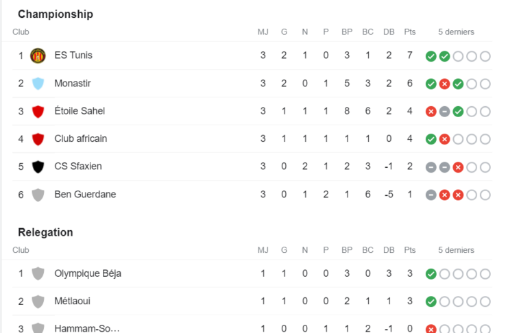Click Métlaoui's gray shield icon
The width and height of the screenshot is (508, 333).
pyautogui.click(x=38, y=301)
